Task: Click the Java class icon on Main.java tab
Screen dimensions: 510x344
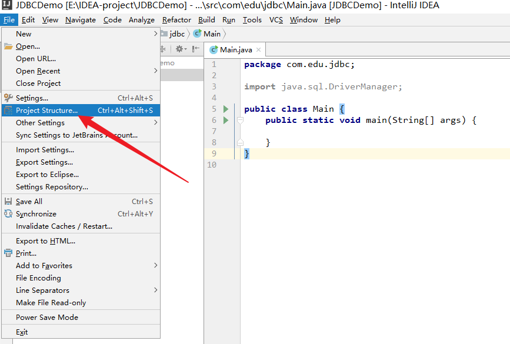Action: tap(214, 50)
